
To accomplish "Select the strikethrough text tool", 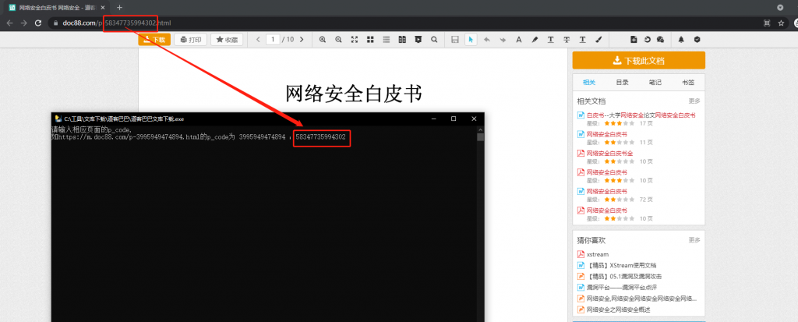I will 567,40.
